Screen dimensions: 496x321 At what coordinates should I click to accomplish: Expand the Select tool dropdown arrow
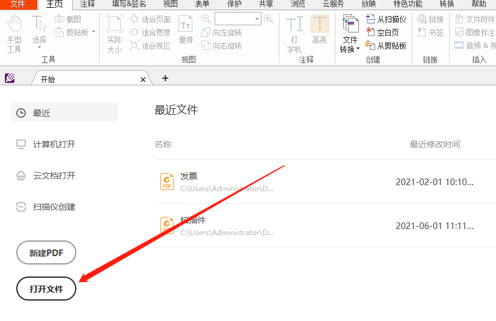coord(39,47)
